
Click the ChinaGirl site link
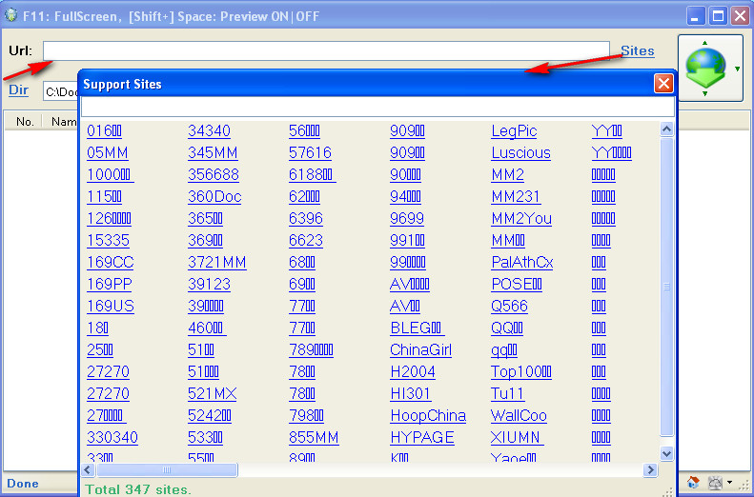[x=420, y=350]
